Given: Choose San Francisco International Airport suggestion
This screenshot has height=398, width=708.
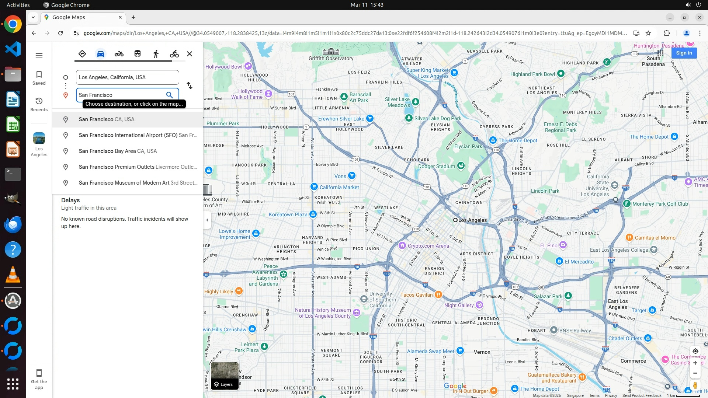Looking at the screenshot, I should click(x=127, y=135).
